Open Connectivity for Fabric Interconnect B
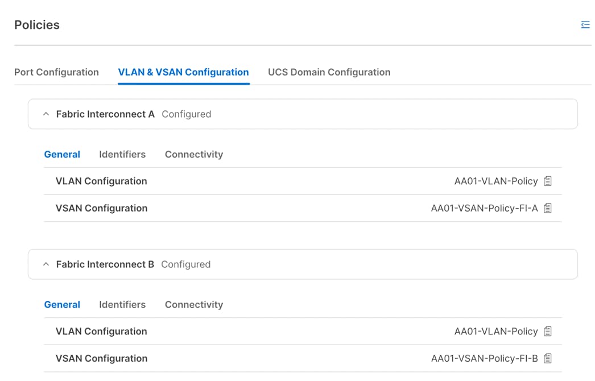The height and width of the screenshot is (381, 595). point(193,304)
